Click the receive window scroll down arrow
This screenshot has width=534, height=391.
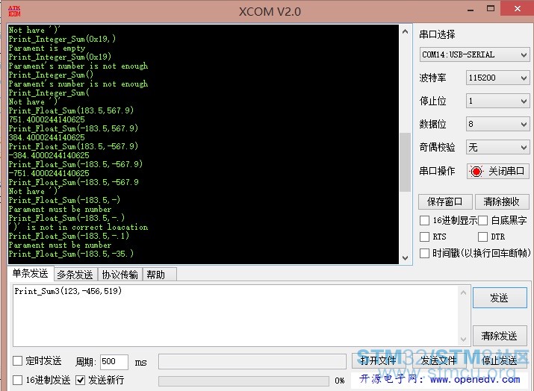pyautogui.click(x=405, y=257)
